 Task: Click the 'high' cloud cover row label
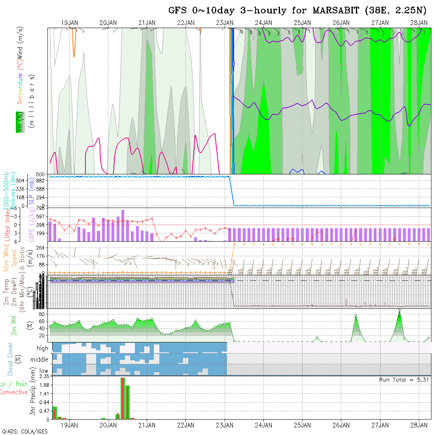tap(42, 348)
